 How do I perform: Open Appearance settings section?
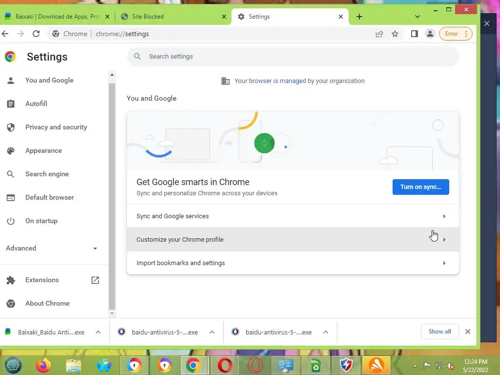[x=43, y=150]
